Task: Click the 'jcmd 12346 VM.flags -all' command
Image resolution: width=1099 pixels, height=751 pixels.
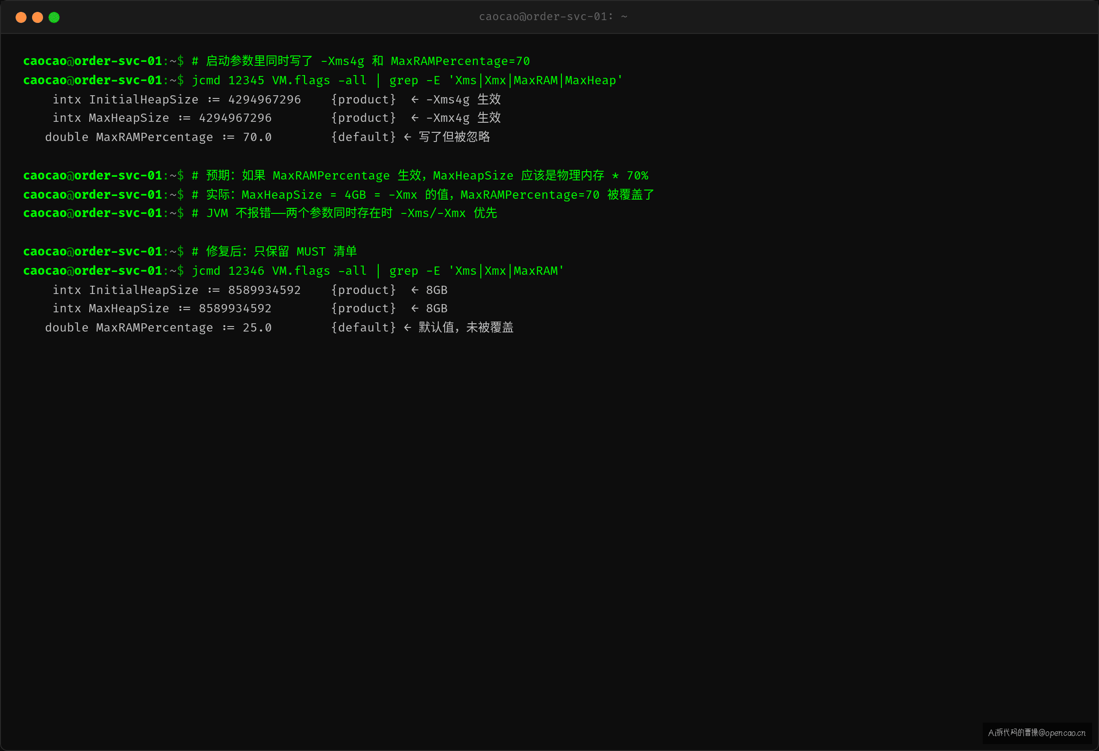Action: (x=279, y=271)
